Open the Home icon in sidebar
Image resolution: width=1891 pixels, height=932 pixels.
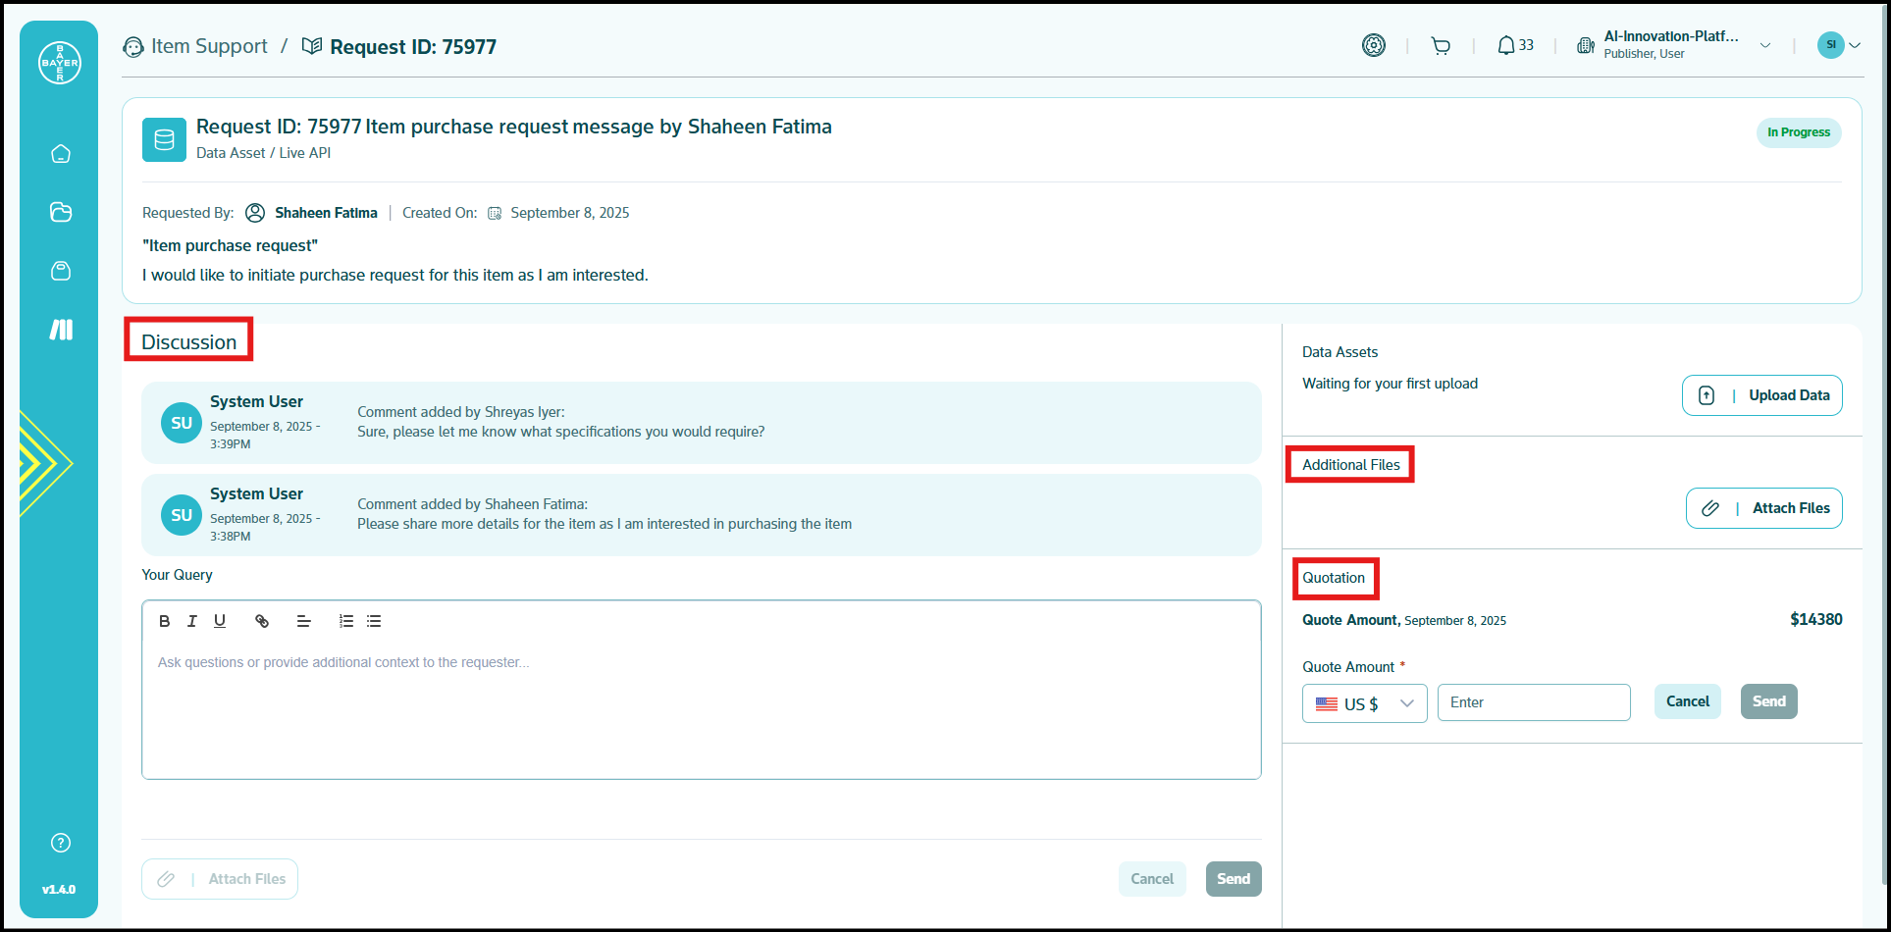point(61,154)
